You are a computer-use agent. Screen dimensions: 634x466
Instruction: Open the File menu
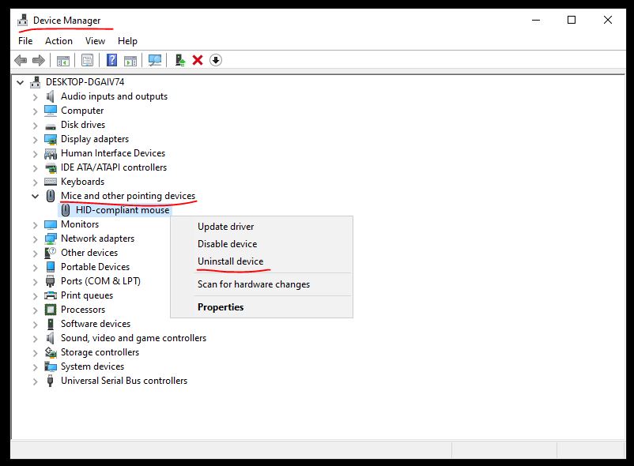[25, 41]
